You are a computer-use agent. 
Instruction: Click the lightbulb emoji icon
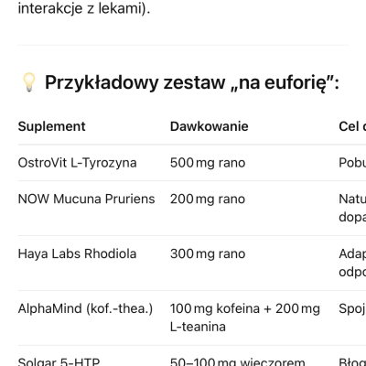(29, 82)
